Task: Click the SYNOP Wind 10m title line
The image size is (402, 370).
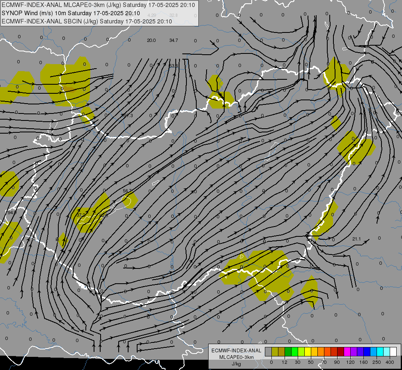Action: point(71,13)
